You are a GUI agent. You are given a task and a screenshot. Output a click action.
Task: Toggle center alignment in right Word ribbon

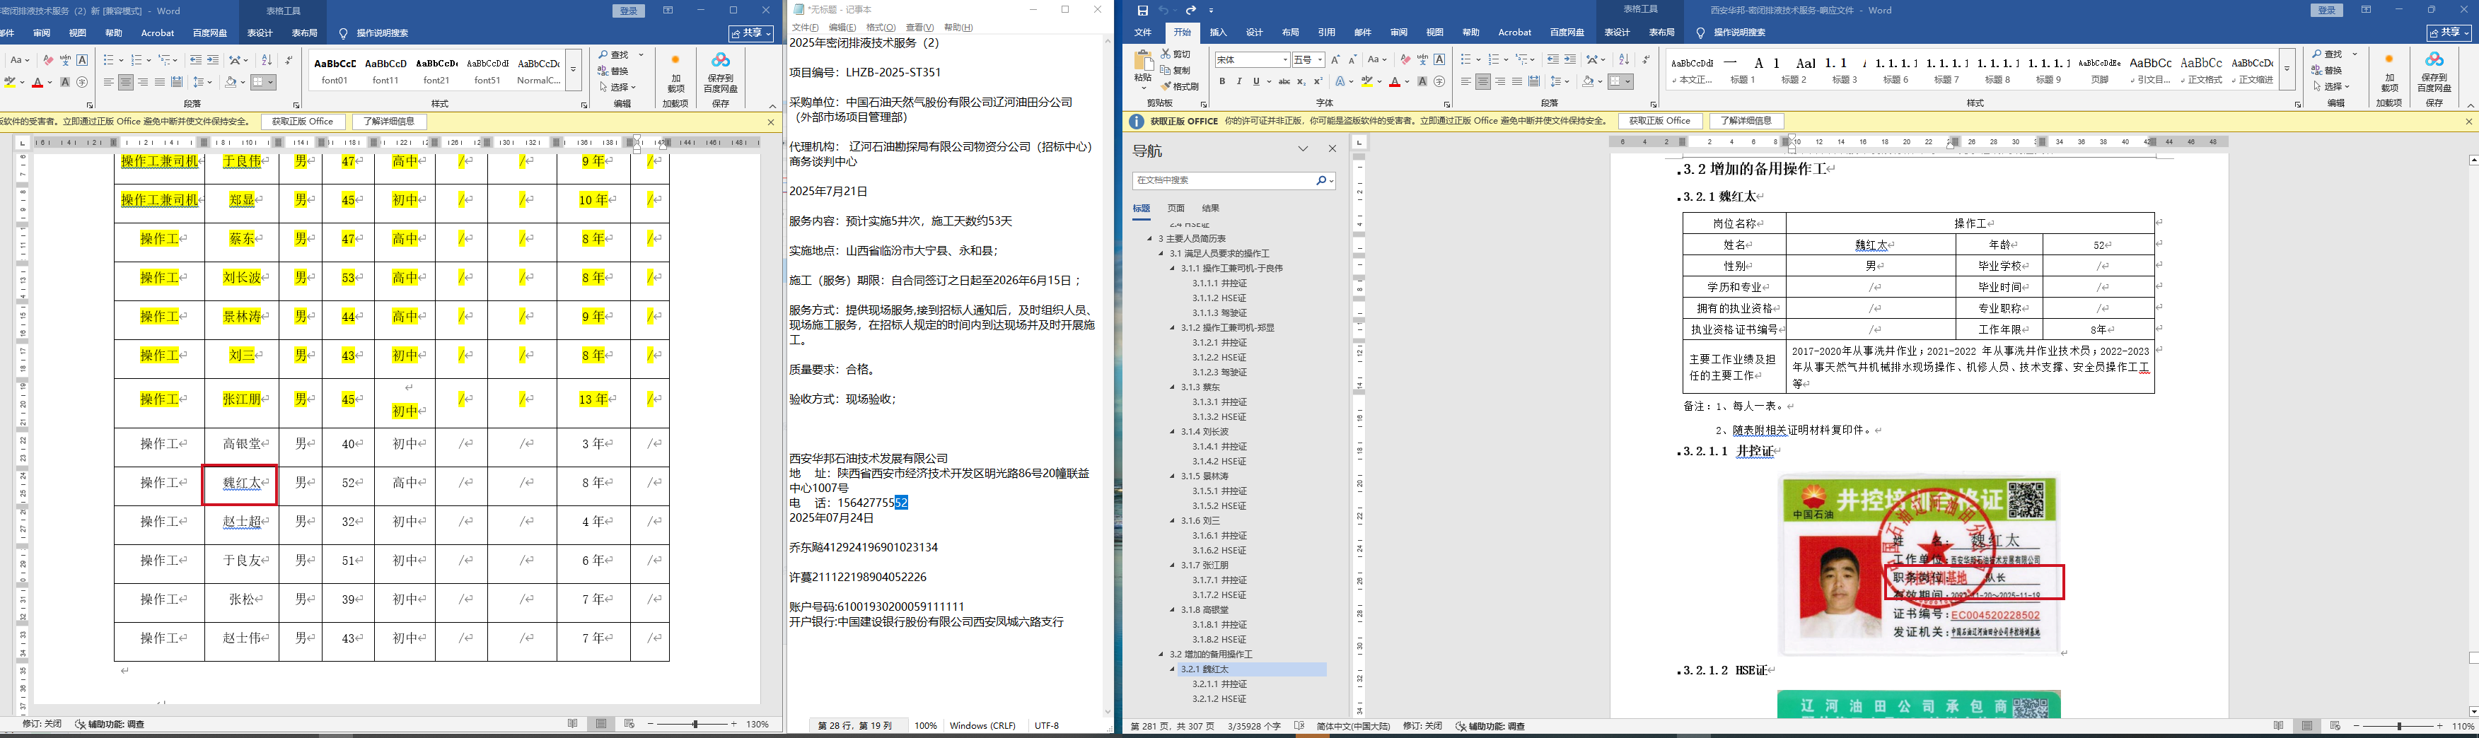pos(1483,82)
